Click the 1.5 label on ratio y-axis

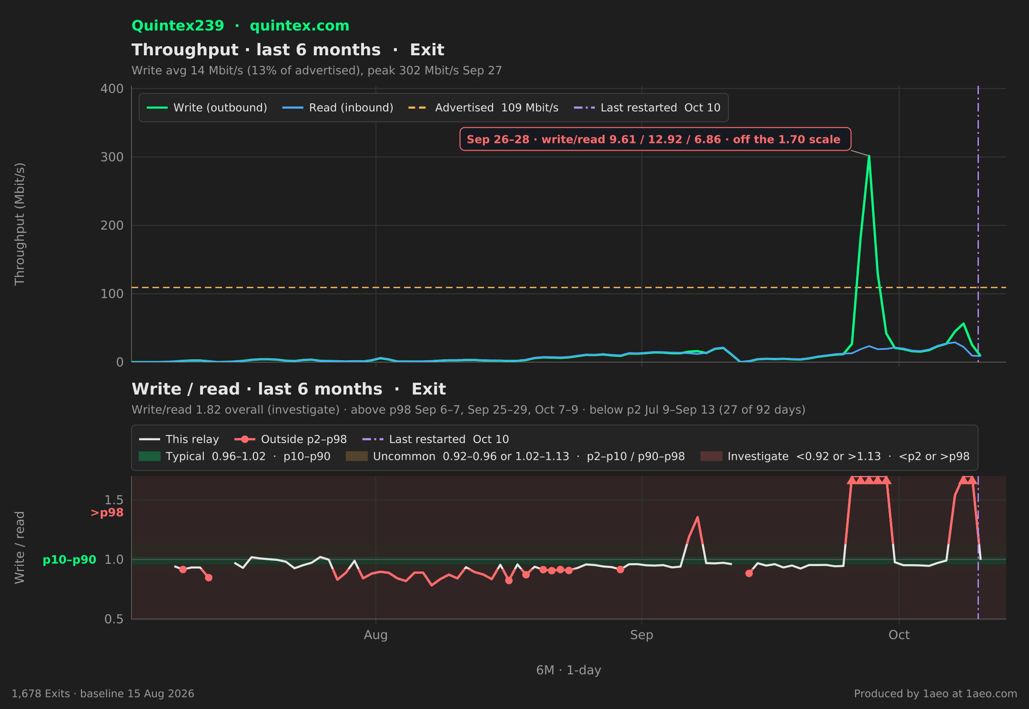coord(114,500)
